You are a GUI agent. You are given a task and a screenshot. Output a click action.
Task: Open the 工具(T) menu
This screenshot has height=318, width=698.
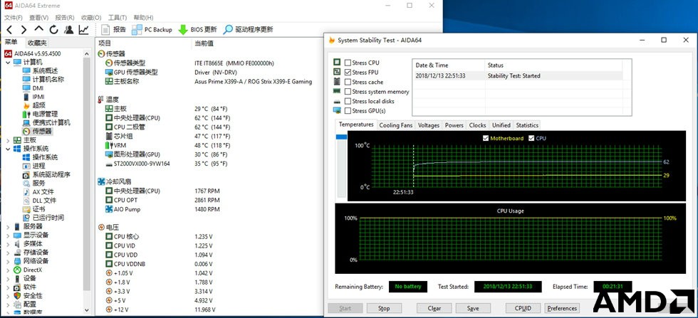(x=118, y=18)
